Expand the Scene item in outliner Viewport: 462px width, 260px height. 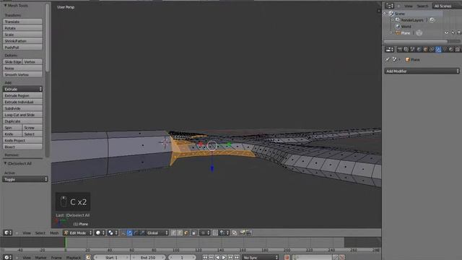385,14
